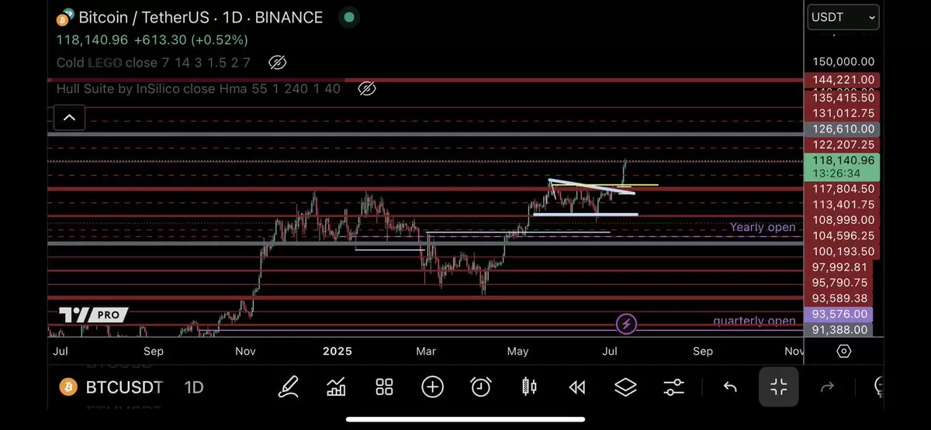The width and height of the screenshot is (931, 430).
Task: Open the layout grid icon
Action: [x=384, y=387]
